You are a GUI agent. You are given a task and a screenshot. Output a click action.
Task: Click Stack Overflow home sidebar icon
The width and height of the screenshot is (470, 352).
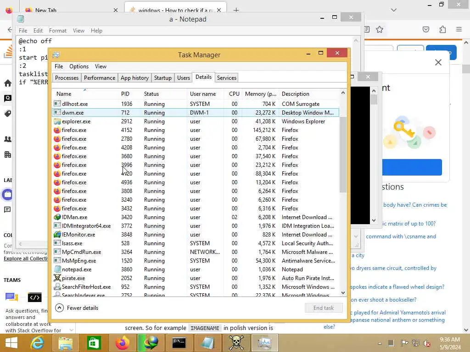point(8,83)
